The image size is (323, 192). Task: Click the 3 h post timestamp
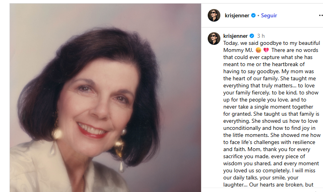coord(261,36)
